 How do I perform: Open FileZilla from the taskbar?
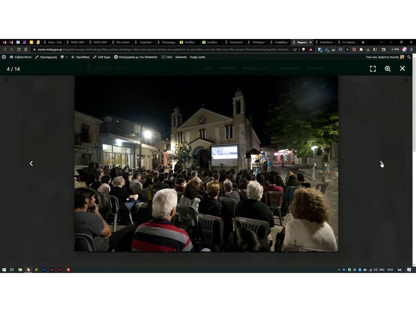tap(68, 270)
